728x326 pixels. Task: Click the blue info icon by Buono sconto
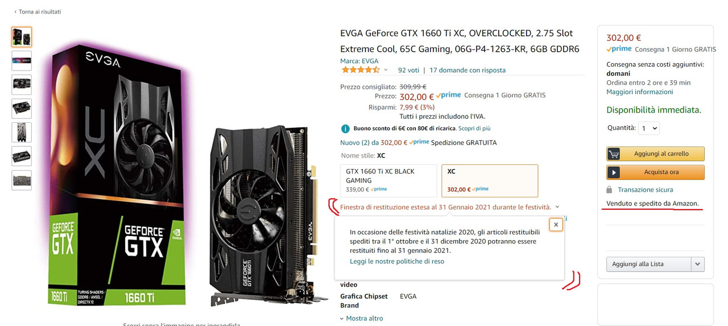coord(345,129)
